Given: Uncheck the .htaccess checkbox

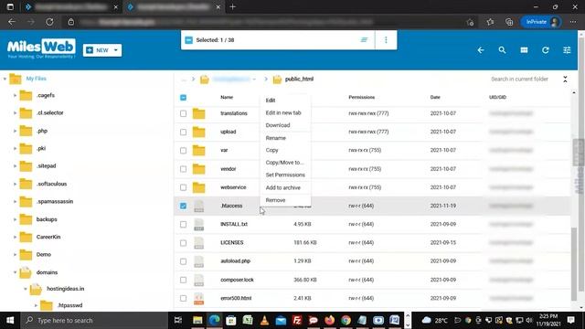Looking at the screenshot, I should pos(183,206).
